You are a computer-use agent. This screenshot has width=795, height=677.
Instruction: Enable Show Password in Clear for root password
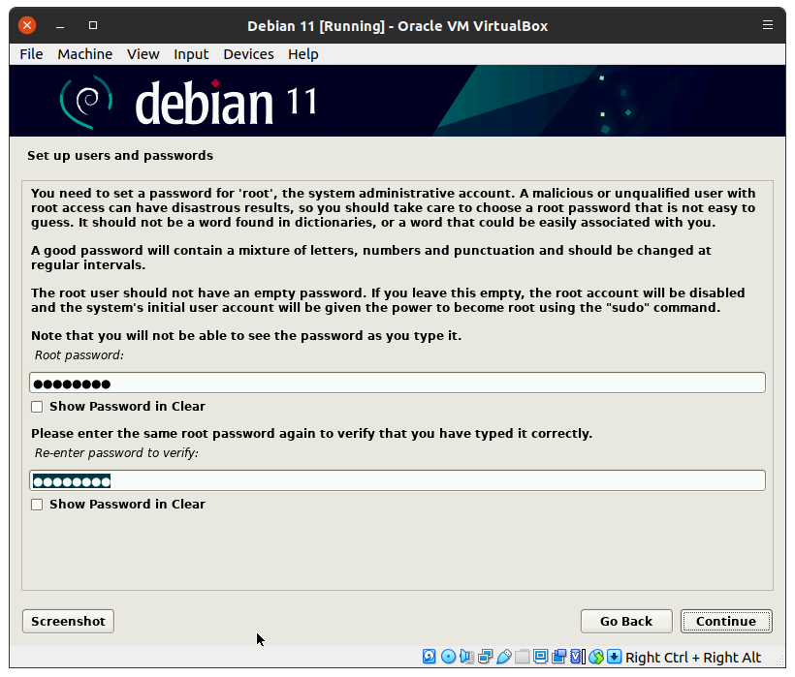click(37, 407)
